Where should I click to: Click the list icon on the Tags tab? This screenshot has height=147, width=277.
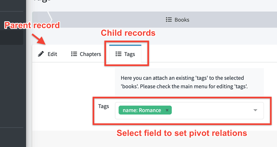118,54
